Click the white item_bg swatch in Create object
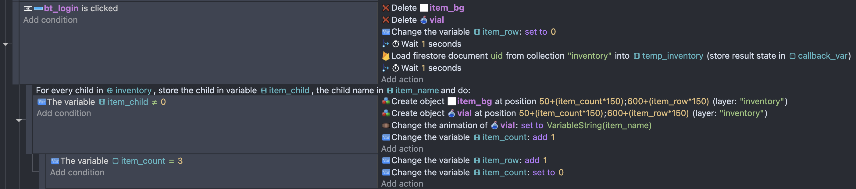This screenshot has height=189, width=856. [451, 101]
